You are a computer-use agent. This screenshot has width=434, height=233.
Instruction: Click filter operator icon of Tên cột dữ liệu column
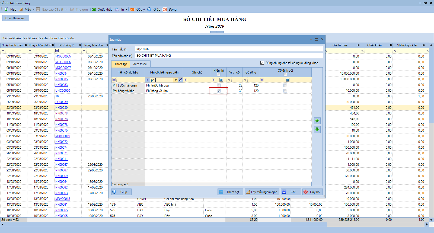click(114, 80)
